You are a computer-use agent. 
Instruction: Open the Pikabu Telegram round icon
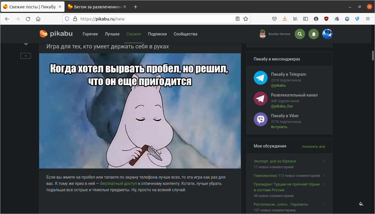coord(261,78)
